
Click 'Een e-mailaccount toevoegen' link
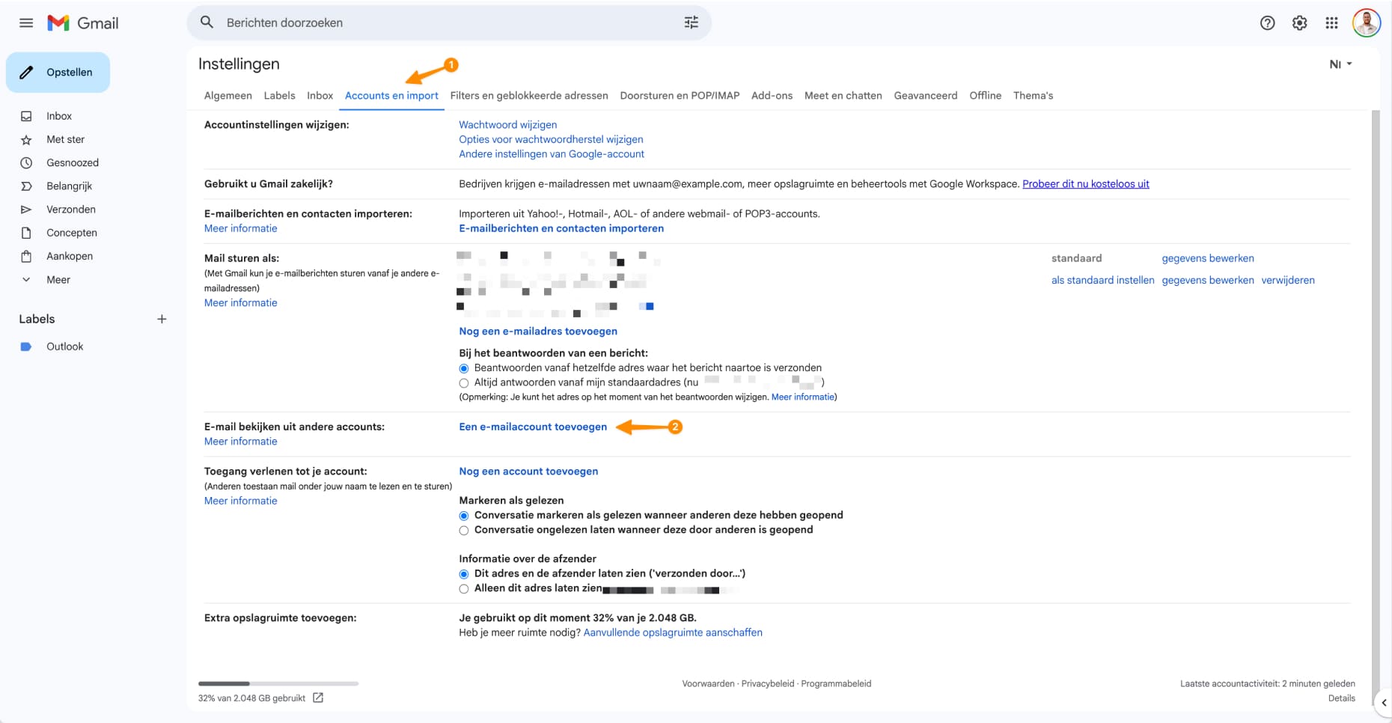pyautogui.click(x=533, y=427)
